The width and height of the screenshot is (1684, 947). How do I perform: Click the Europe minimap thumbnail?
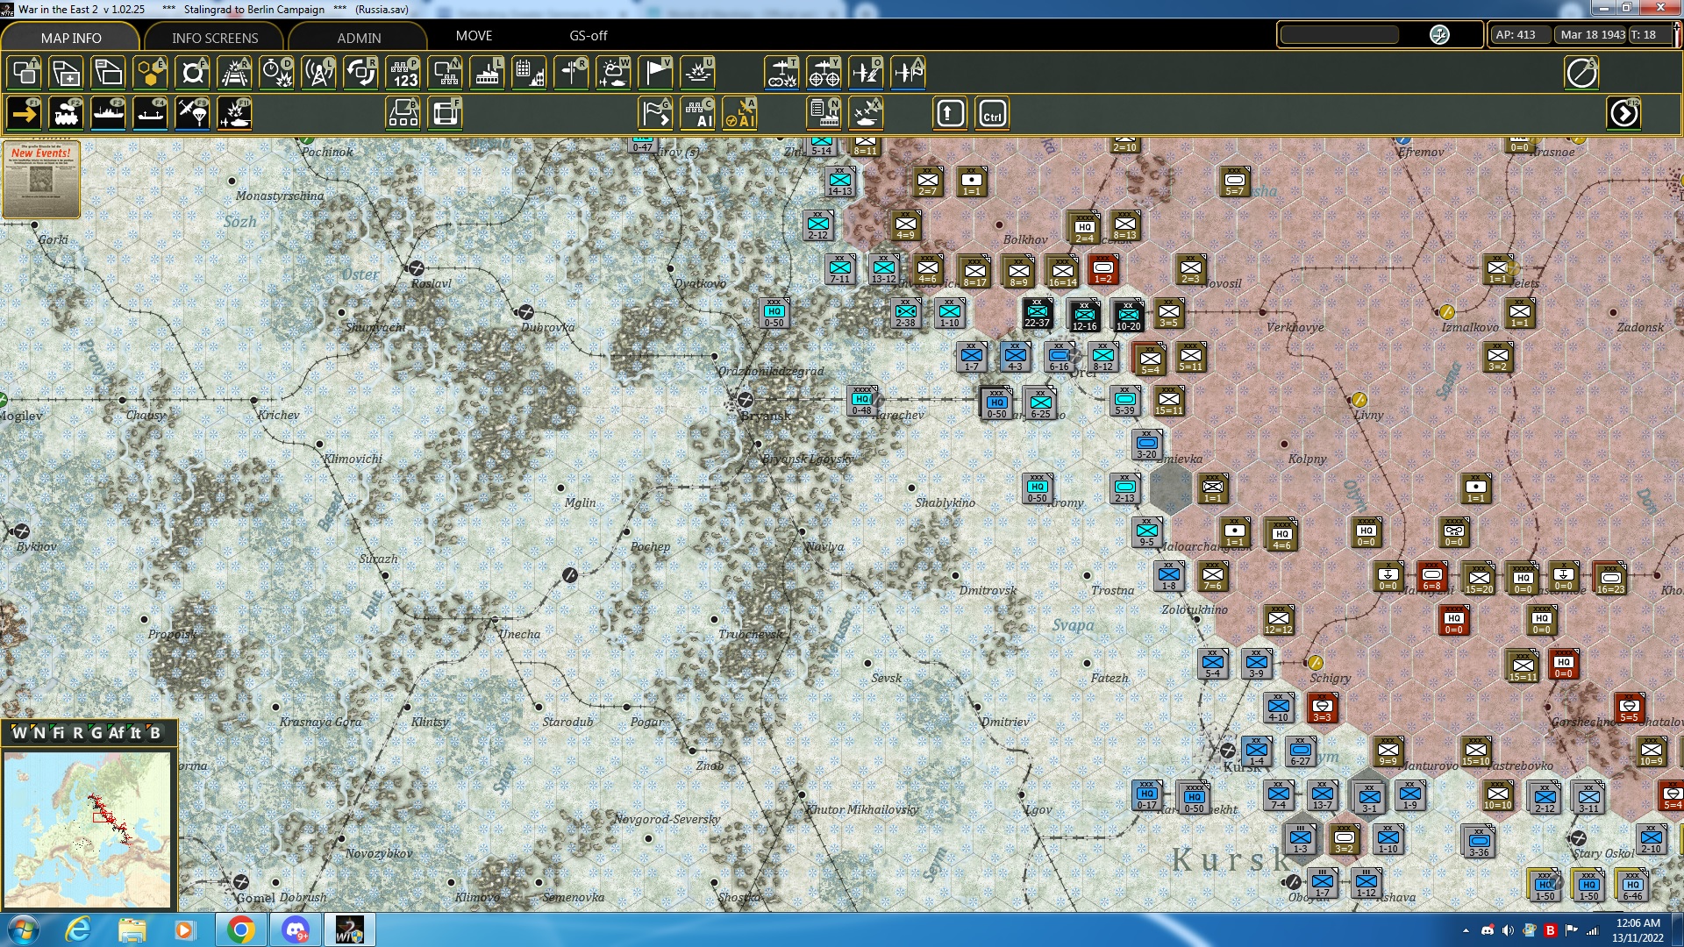[88, 829]
